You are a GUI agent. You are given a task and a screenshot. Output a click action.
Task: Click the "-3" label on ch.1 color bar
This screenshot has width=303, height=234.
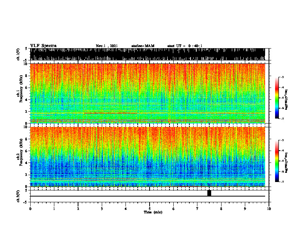coord(282,77)
